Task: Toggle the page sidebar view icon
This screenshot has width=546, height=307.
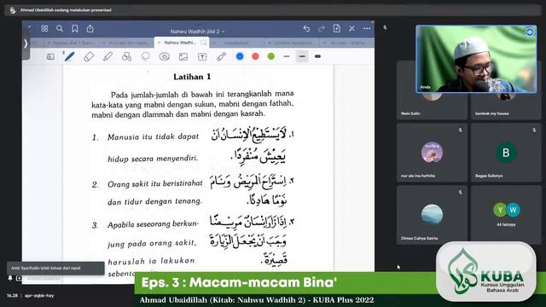Action: [x=50, y=56]
